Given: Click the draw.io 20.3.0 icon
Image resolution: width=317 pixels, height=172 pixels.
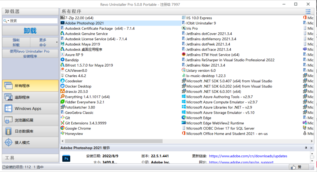Looking at the screenshot, I should click(63, 91).
